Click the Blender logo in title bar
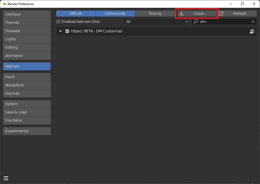Screen dimensions: 260x184 coord(4,4)
